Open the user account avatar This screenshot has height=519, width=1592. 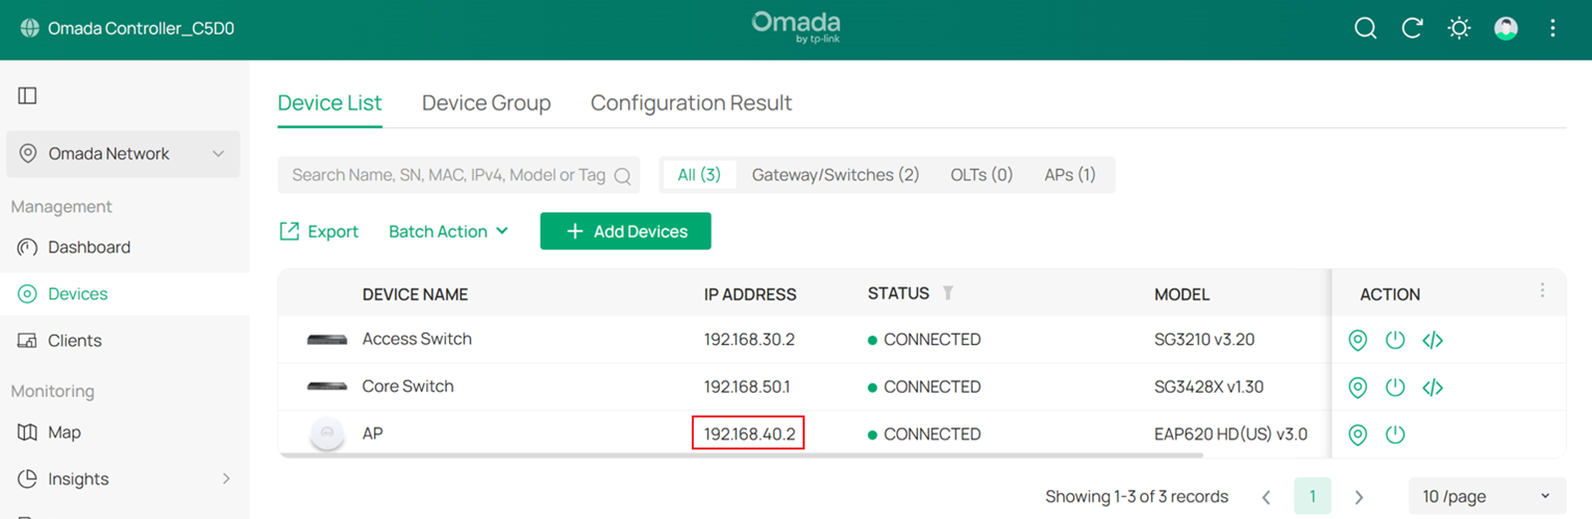click(1505, 28)
